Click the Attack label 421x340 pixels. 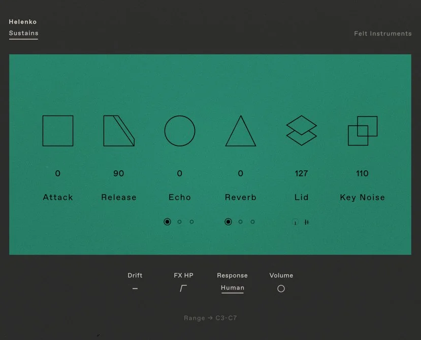click(58, 197)
